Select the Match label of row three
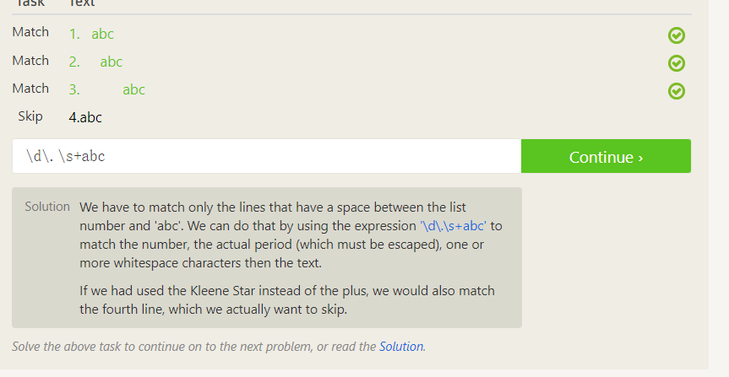 tap(30, 89)
